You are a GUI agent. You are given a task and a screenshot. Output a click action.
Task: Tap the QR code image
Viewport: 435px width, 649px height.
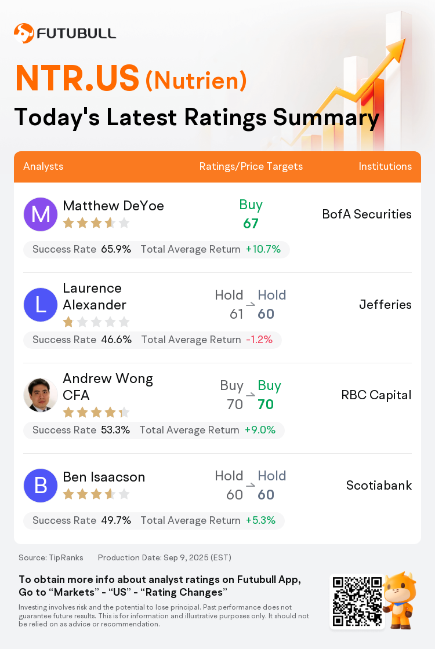click(357, 601)
